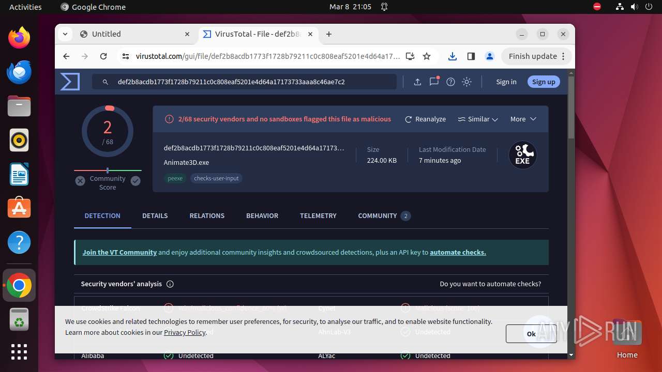The image size is (662, 372).
Task: Open Ubuntu Software from the dock
Action: tap(19, 208)
